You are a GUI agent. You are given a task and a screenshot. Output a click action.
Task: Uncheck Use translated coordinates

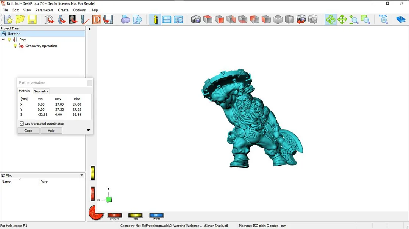(22, 123)
